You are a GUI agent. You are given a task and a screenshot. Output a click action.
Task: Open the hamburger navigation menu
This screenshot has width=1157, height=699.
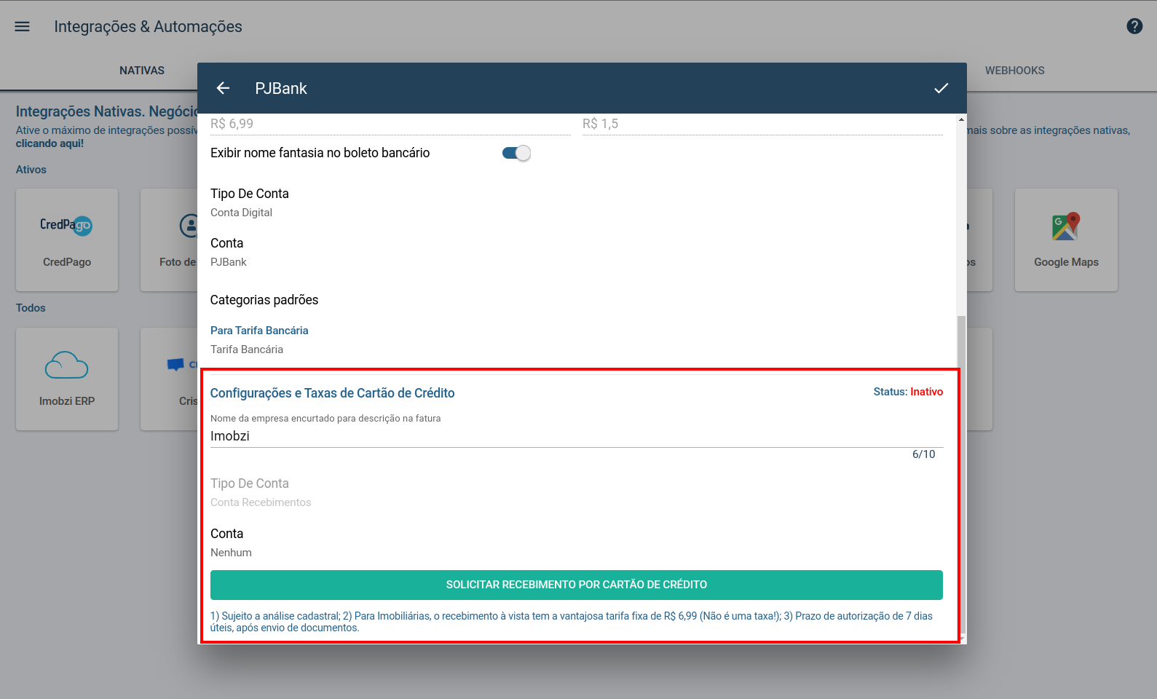23,26
